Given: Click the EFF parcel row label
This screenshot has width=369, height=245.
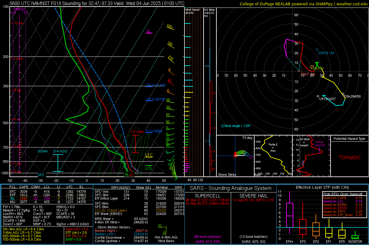Looking at the screenshot, I should (13, 195).
